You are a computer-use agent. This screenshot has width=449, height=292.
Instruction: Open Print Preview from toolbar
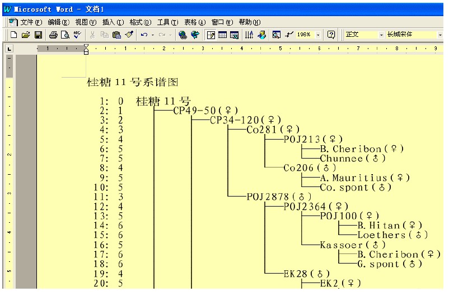(x=65, y=35)
